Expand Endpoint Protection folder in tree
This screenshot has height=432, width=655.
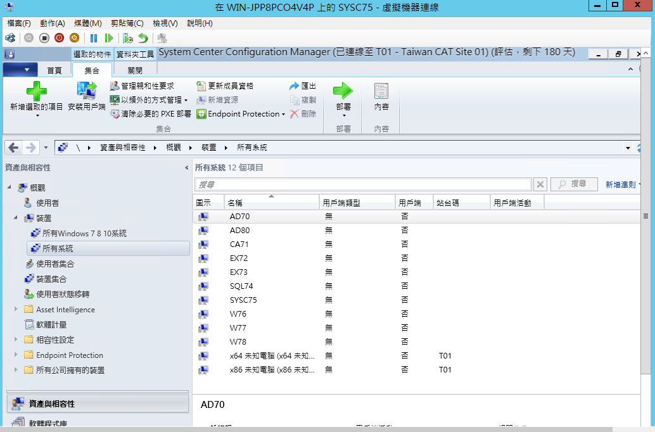16,355
